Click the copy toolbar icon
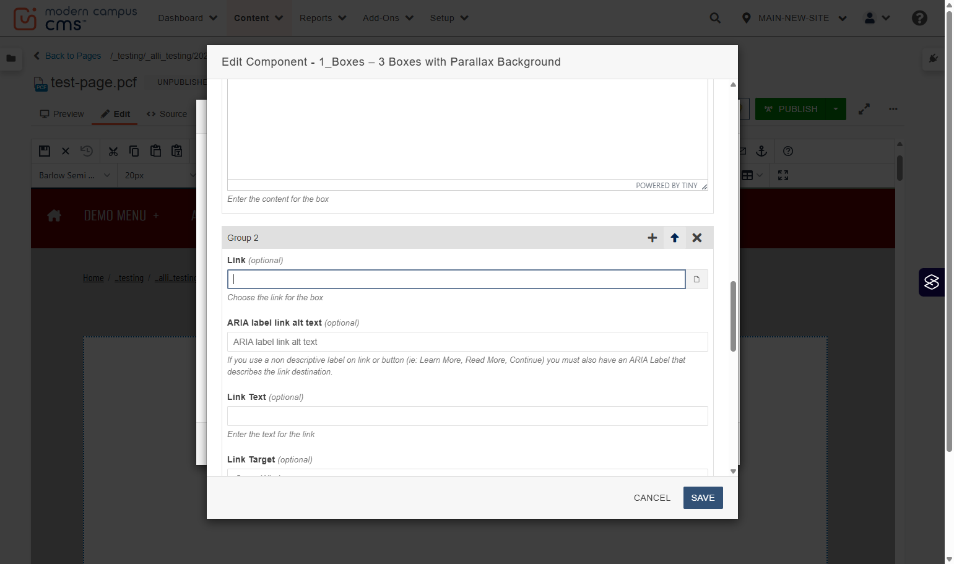This screenshot has height=564, width=954. click(134, 151)
